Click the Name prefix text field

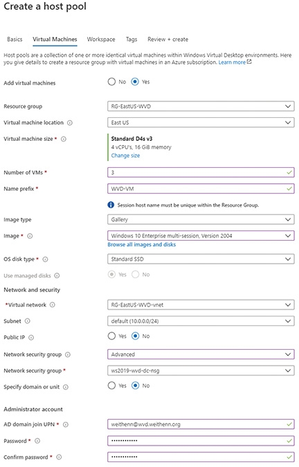201,189
